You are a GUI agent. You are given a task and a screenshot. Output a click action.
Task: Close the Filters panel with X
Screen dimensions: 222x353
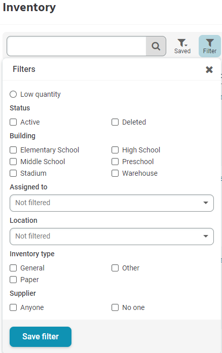[209, 69]
